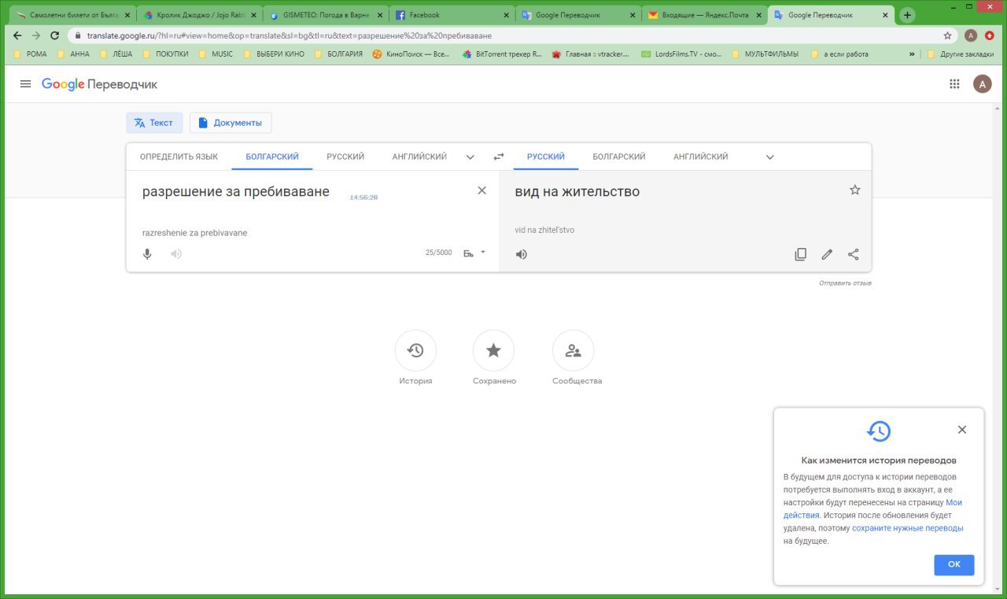The width and height of the screenshot is (1007, 599).
Task: Expand hidden bookmarks chevron
Action: tap(912, 54)
